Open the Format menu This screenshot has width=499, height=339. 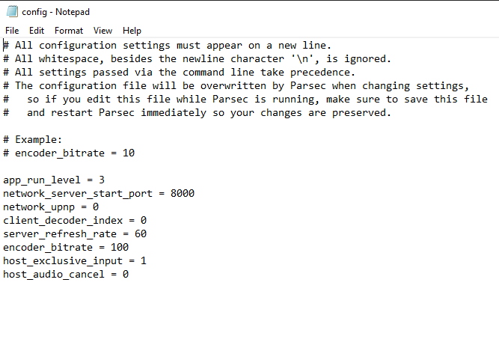[x=69, y=31]
